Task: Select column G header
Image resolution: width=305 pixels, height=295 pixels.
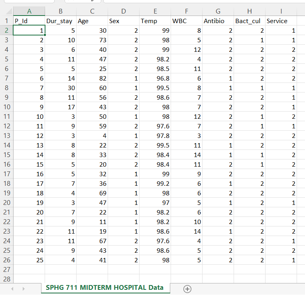Action: pyautogui.click(x=218, y=11)
